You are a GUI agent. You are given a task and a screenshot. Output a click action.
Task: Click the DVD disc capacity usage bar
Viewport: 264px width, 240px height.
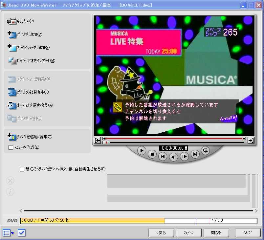click(139, 221)
